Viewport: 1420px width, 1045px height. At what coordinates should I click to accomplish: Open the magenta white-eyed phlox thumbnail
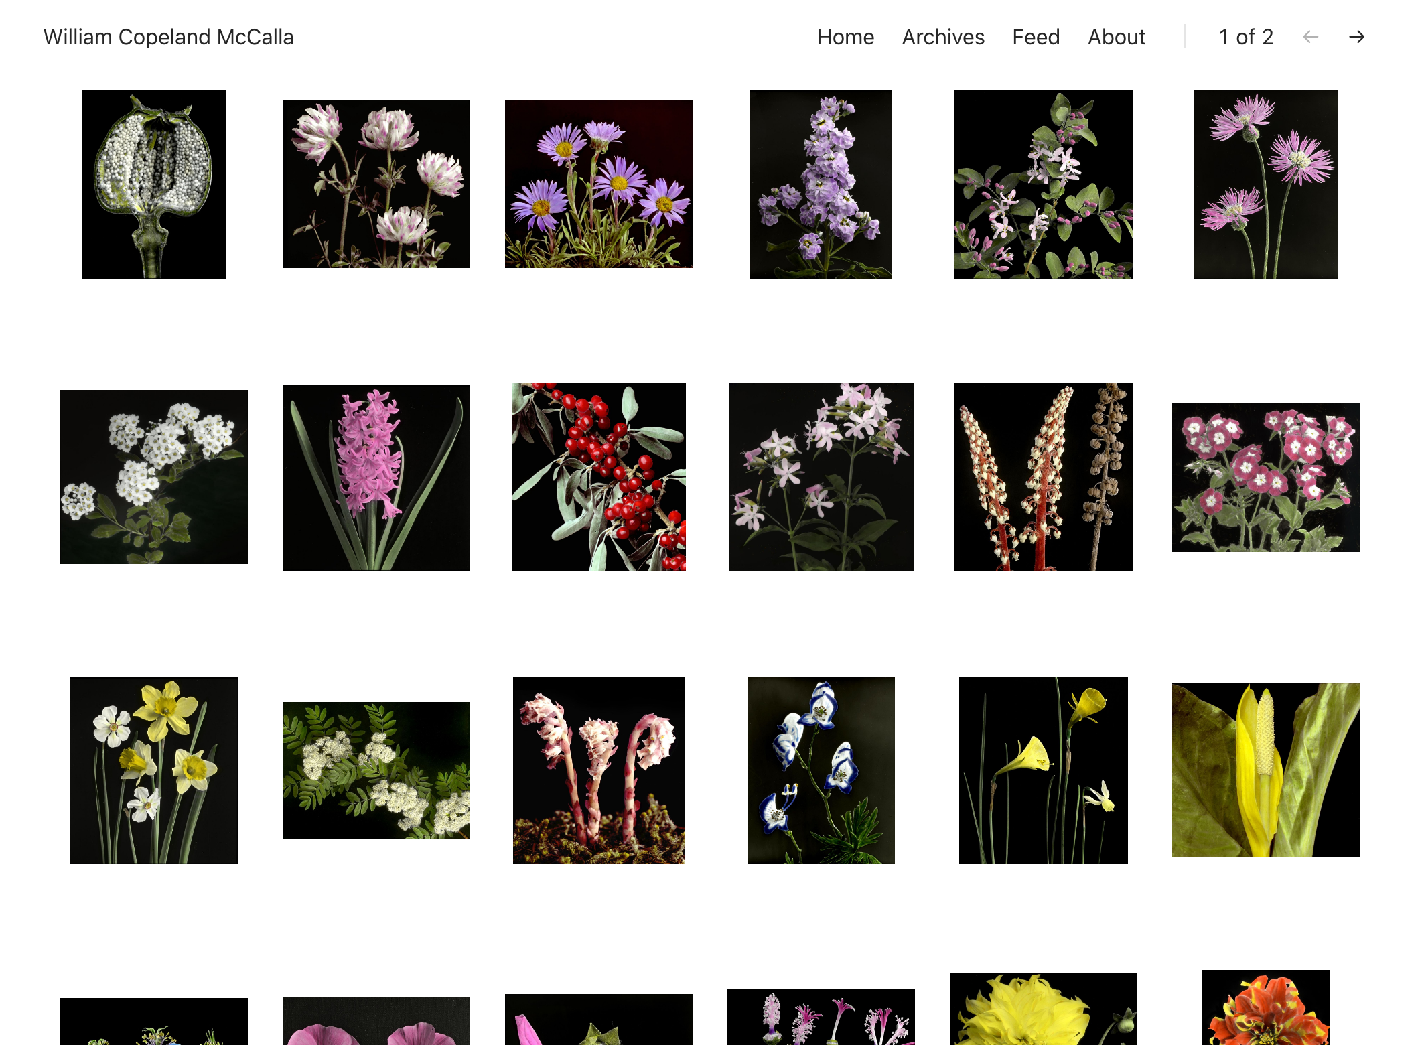(x=1266, y=478)
